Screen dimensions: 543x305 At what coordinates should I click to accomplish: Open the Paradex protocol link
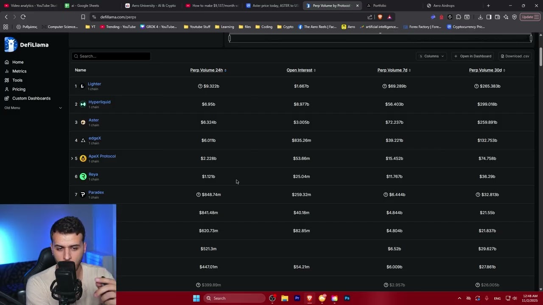click(96, 192)
